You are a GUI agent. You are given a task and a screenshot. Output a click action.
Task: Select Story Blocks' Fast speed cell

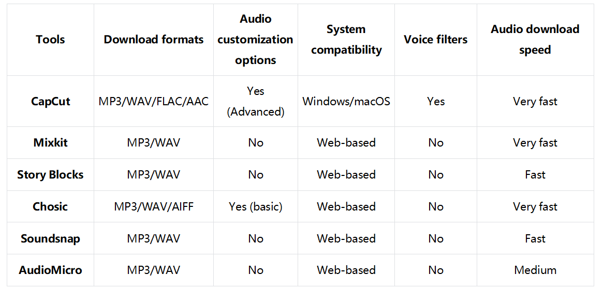coord(535,174)
